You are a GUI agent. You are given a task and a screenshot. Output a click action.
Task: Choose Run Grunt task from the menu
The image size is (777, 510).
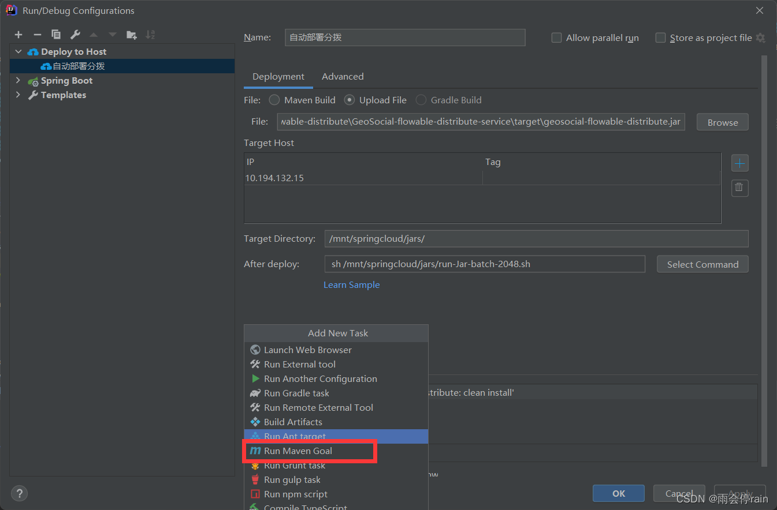click(336, 465)
